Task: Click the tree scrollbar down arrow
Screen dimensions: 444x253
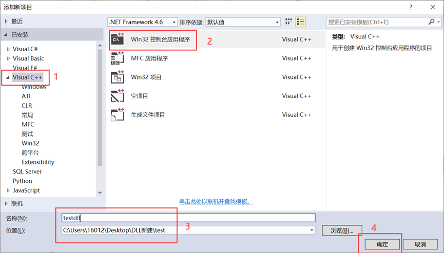Action: (x=100, y=193)
